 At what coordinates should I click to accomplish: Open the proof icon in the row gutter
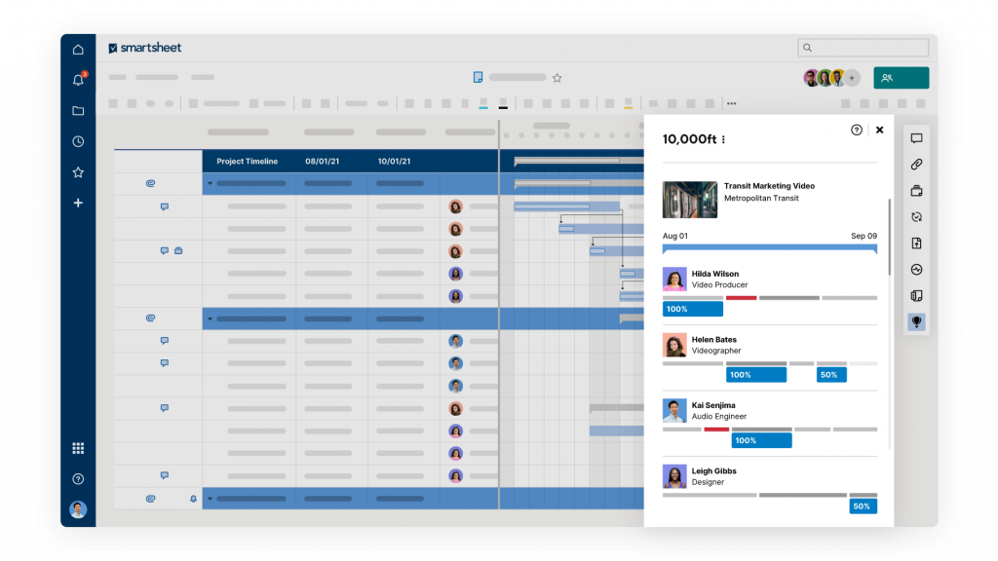pyautogui.click(x=179, y=250)
